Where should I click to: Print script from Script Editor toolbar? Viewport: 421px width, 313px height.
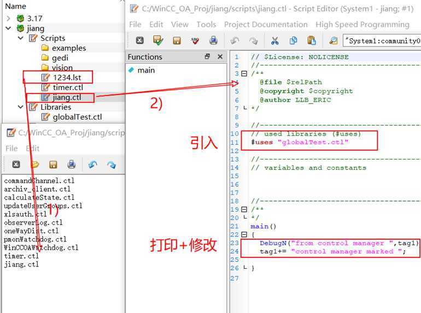coord(213,40)
